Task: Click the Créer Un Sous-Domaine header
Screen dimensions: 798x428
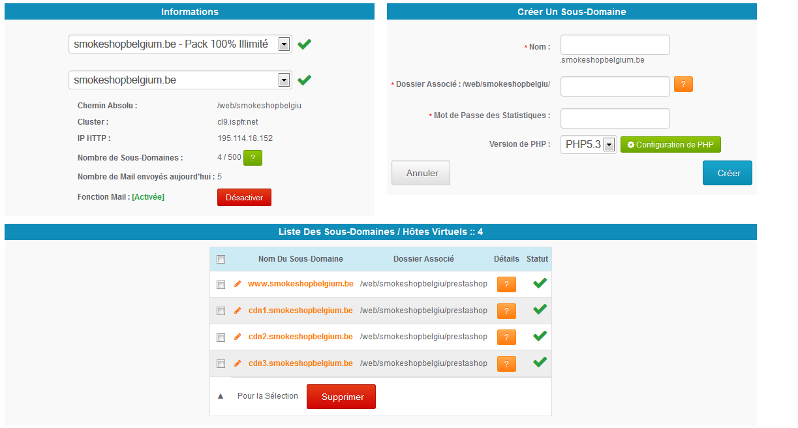Action: [x=572, y=12]
